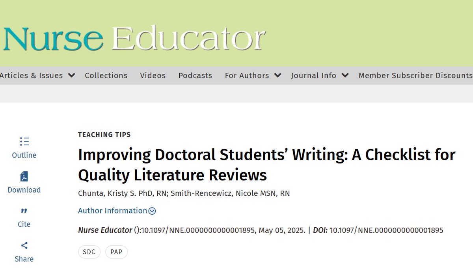Click the Share label in sidebar
This screenshot has width=473, height=271.
coord(24,259)
